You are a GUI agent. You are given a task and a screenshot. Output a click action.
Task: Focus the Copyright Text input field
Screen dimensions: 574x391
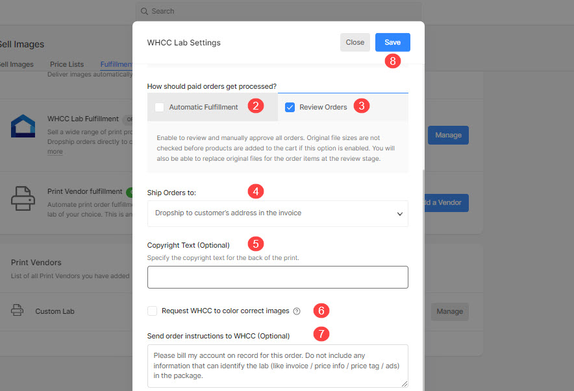[x=277, y=277]
